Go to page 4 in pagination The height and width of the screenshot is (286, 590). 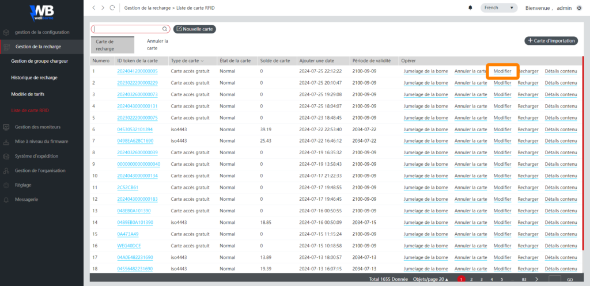(491, 280)
